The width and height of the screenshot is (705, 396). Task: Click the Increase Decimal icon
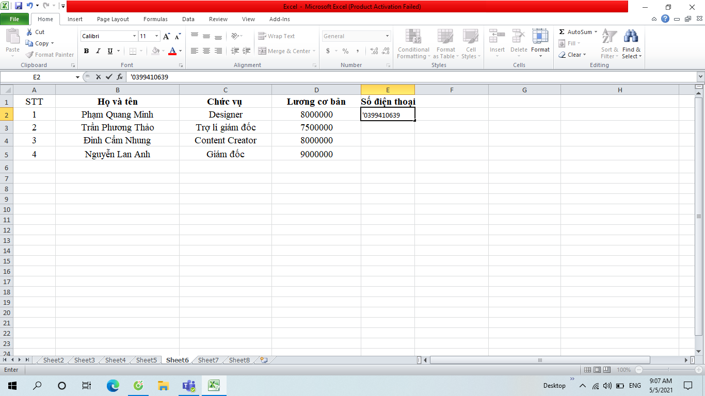pos(374,51)
